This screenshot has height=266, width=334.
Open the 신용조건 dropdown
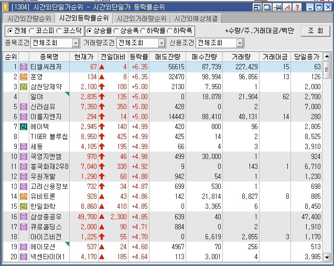[240, 43]
